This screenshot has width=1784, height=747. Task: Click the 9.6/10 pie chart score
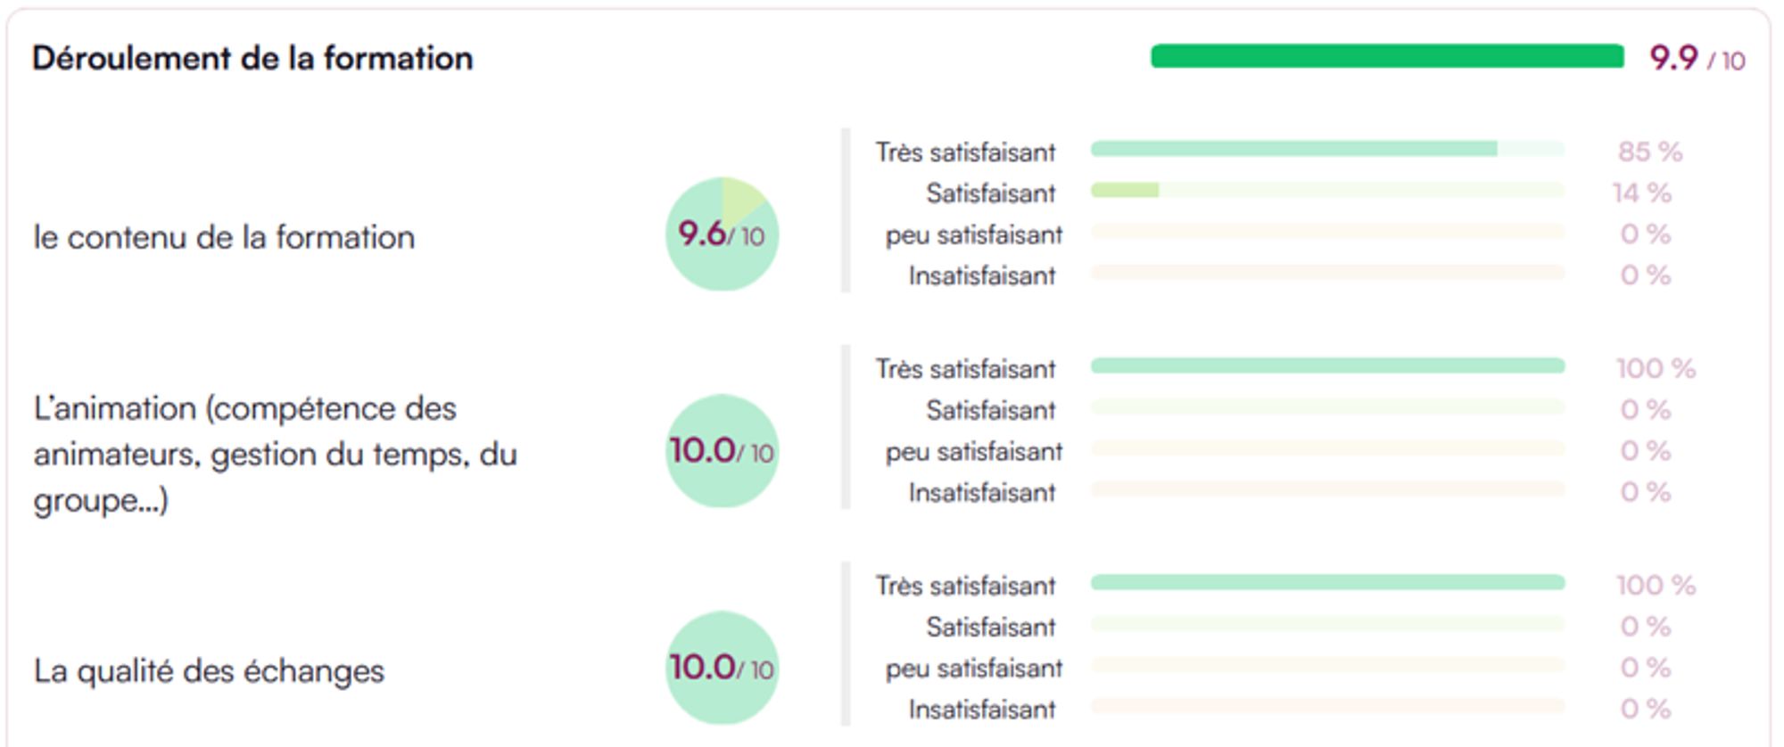722,234
